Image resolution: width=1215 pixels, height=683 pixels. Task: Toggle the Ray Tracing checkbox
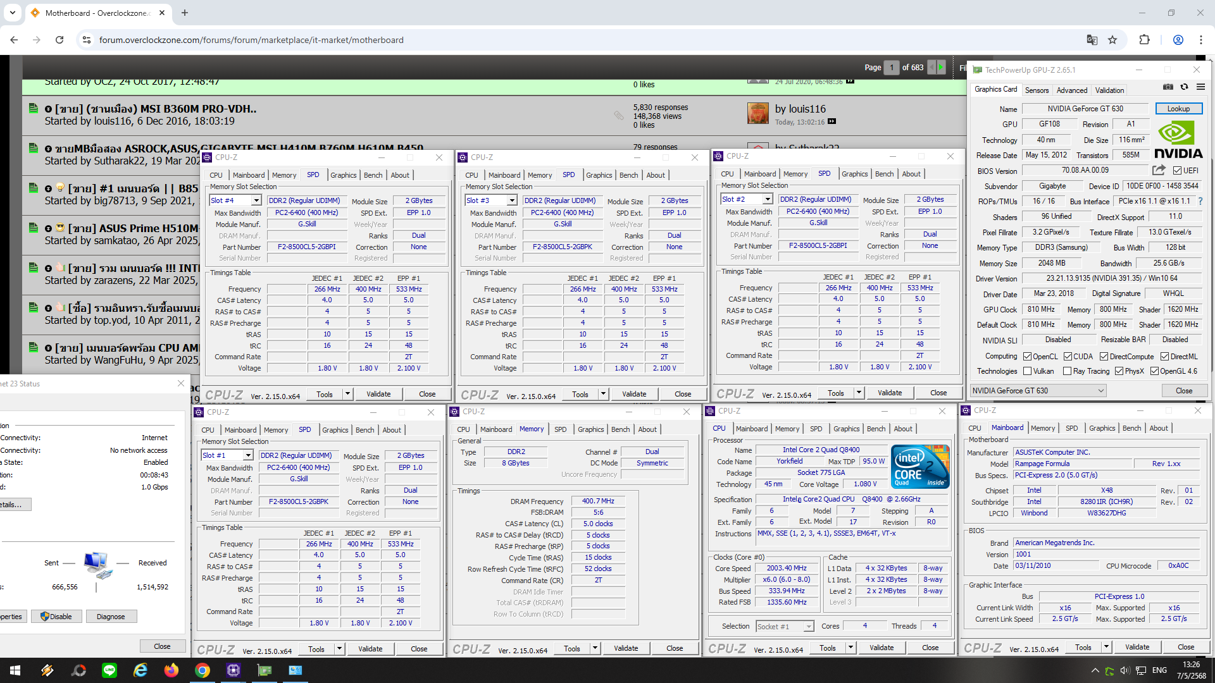pyautogui.click(x=1068, y=371)
